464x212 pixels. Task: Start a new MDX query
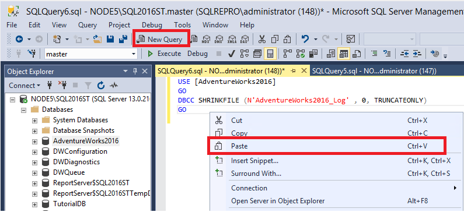(x=207, y=39)
